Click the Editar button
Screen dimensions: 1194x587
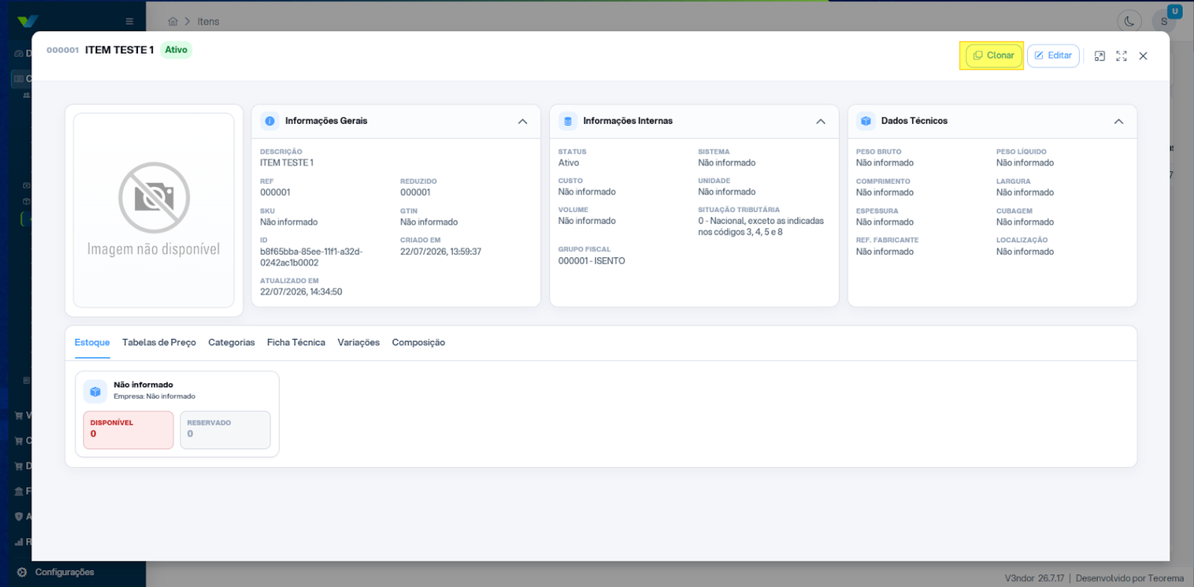[x=1053, y=56]
